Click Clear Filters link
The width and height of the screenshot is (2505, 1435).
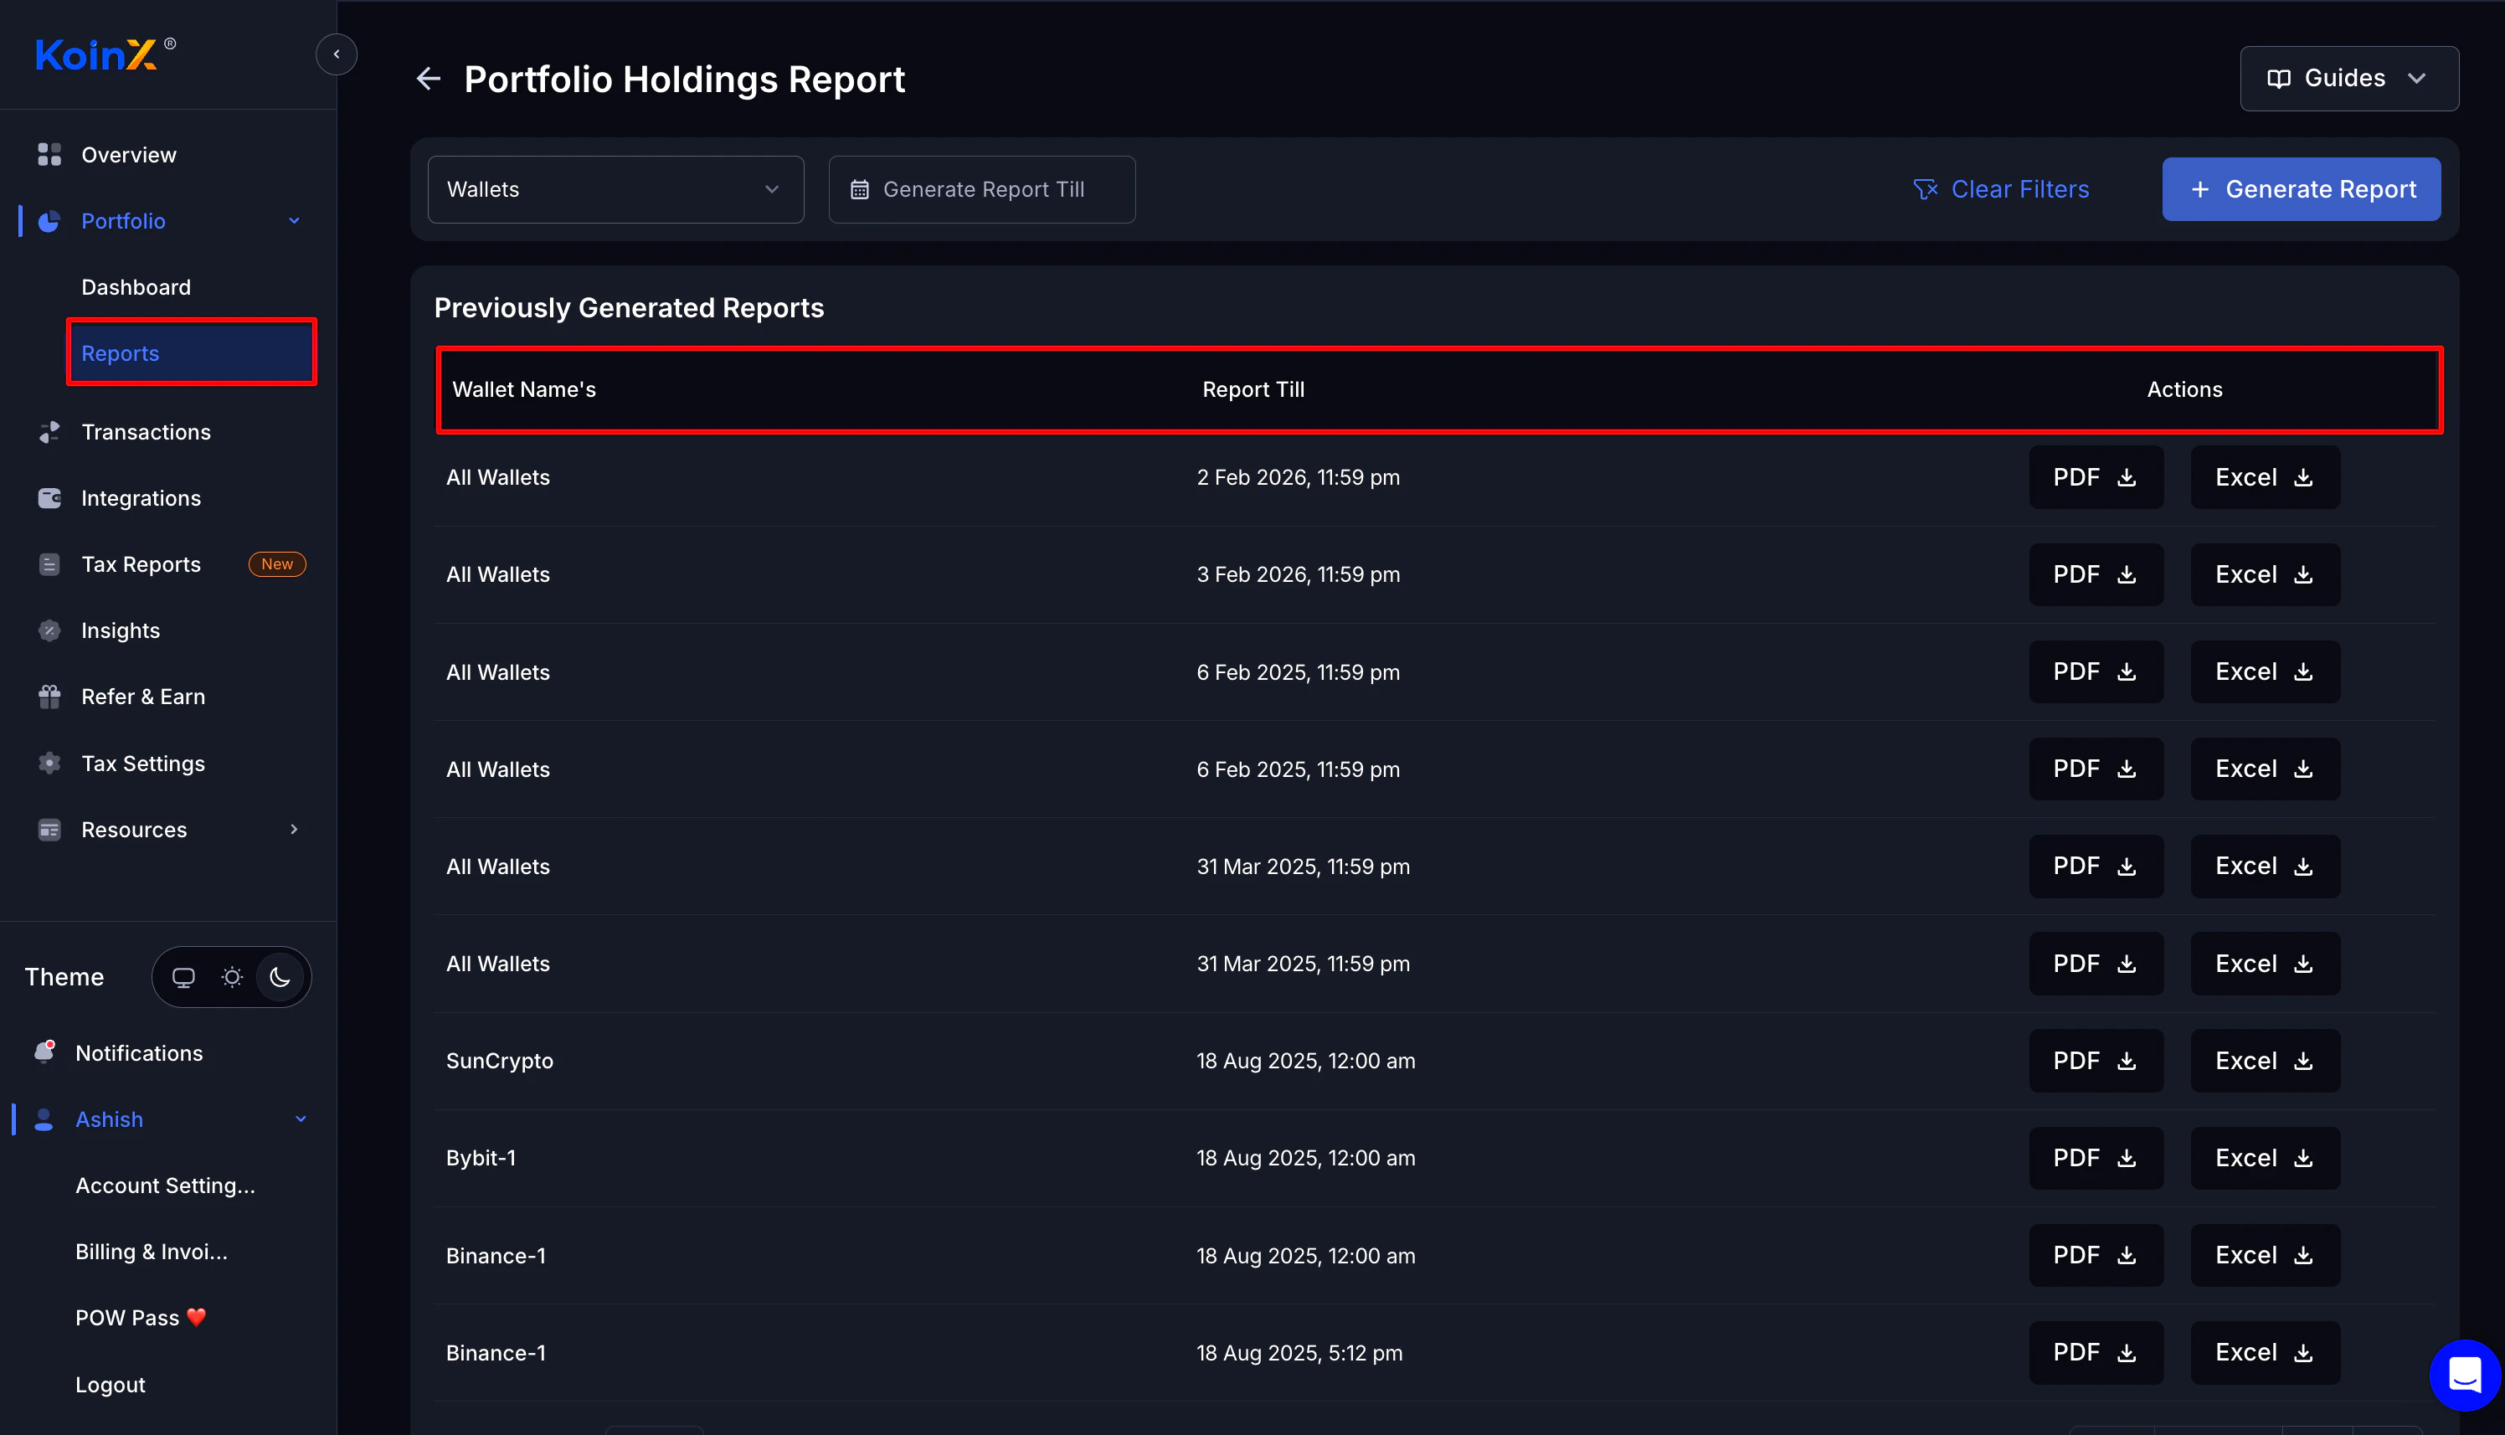point(2000,189)
